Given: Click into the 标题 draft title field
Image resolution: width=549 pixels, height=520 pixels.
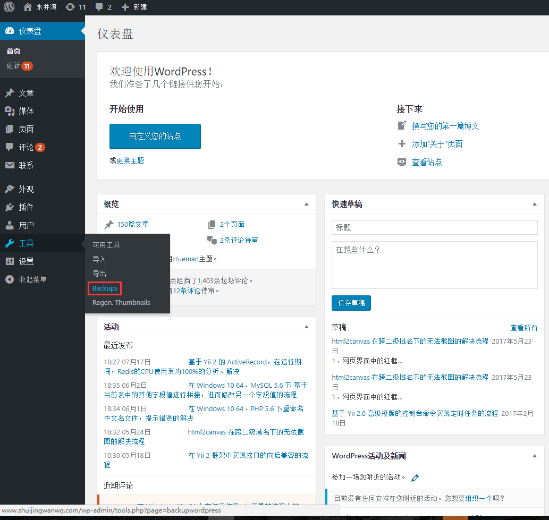Looking at the screenshot, I should point(434,227).
